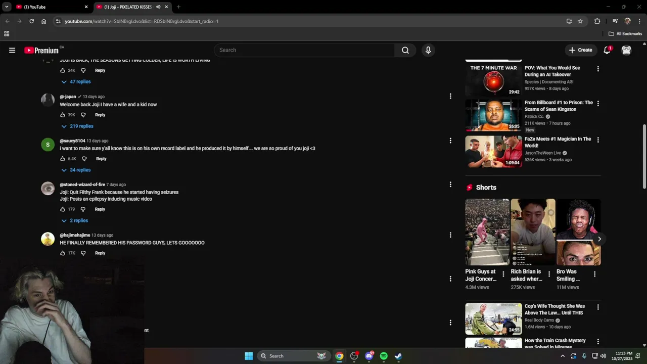Viewport: 647px width, 364px height.
Task: Open the YouTube guide hamburger menu
Action: [x=12, y=50]
